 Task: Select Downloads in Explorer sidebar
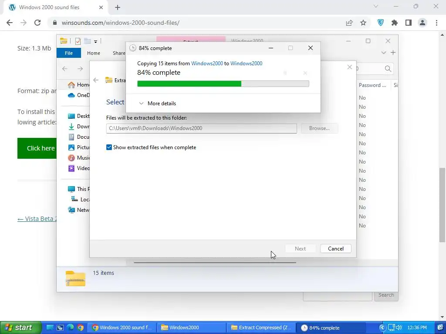click(79, 127)
